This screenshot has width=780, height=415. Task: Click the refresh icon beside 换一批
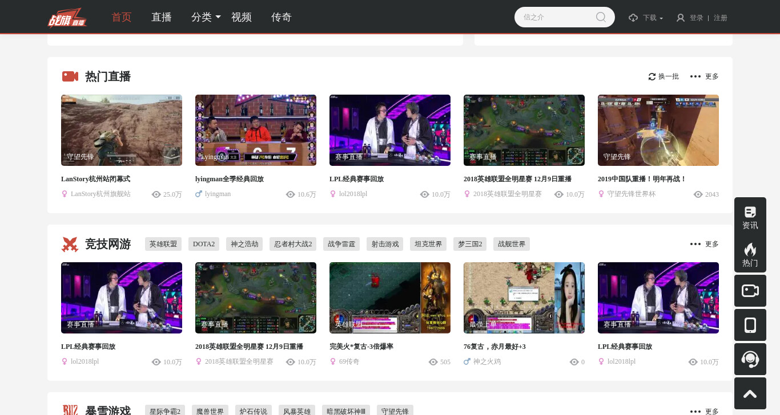[652, 76]
